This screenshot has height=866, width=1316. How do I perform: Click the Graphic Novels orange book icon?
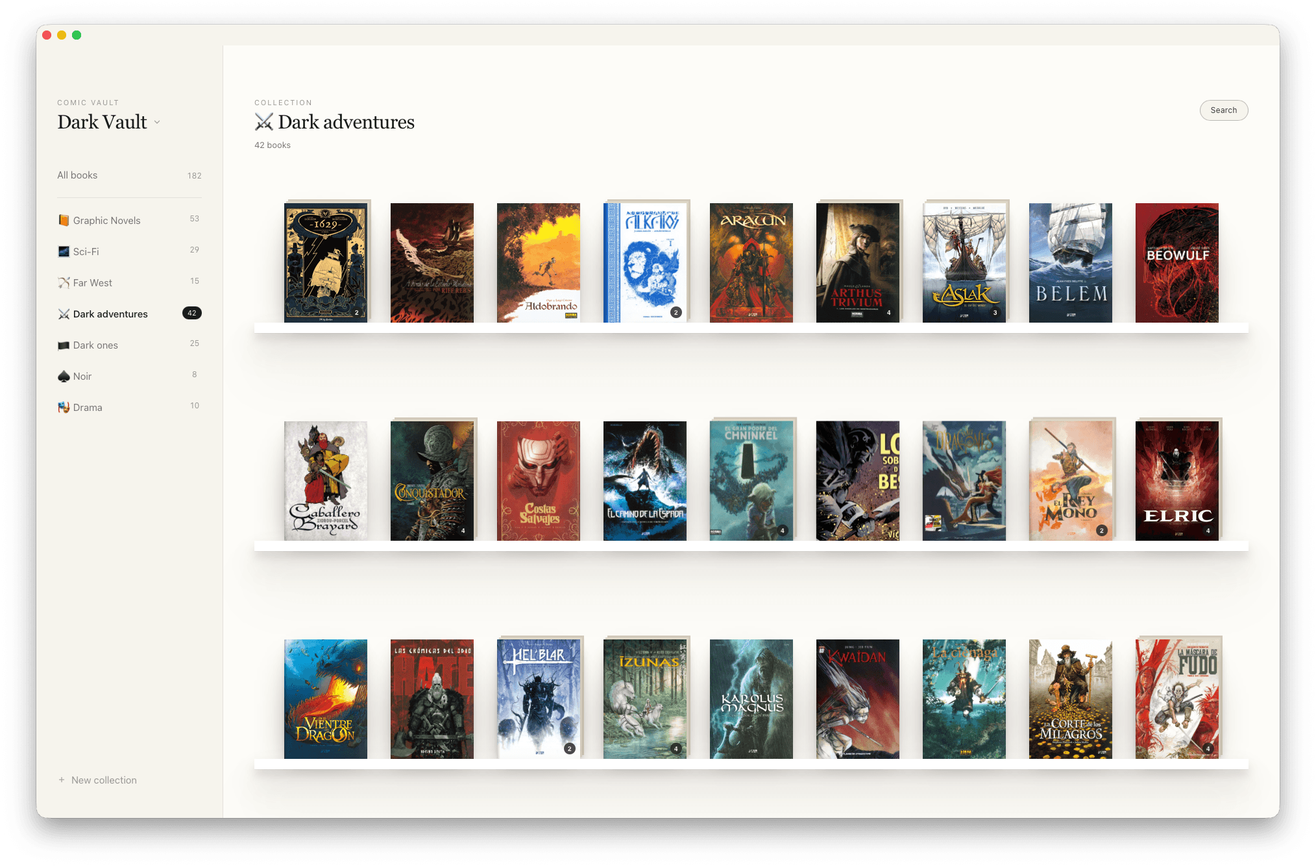click(64, 221)
